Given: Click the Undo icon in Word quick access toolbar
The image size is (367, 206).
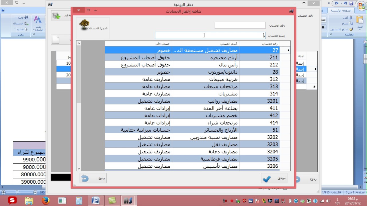Looking at the screenshot, I should pyautogui.click(x=345, y=3).
